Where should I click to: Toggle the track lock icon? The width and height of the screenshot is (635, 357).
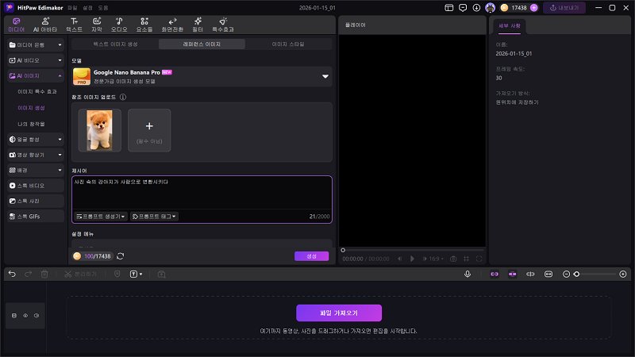pos(13,315)
